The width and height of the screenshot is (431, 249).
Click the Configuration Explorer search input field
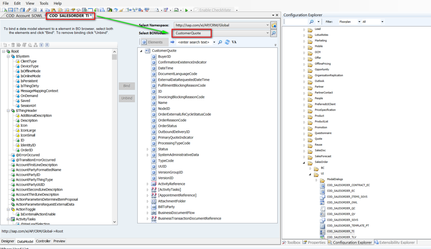click(x=296, y=22)
